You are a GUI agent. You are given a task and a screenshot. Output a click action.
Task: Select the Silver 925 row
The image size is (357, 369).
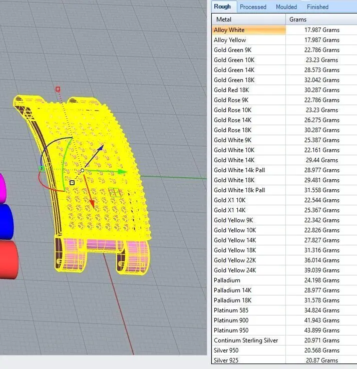click(x=284, y=360)
